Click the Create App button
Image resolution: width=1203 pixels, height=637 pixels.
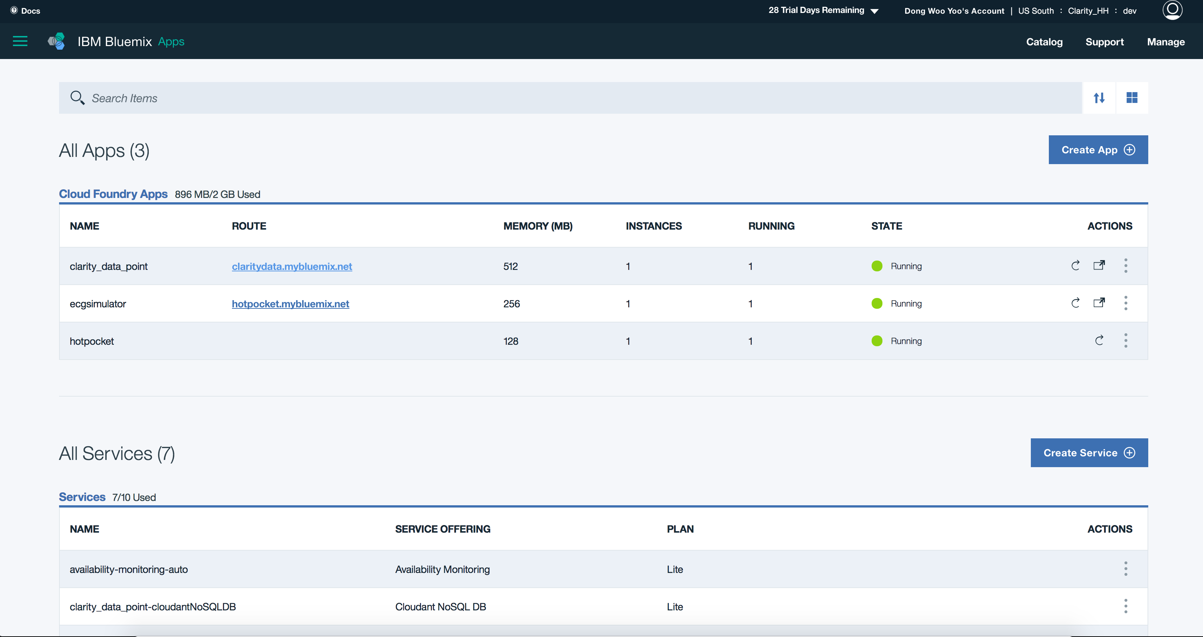tap(1098, 149)
